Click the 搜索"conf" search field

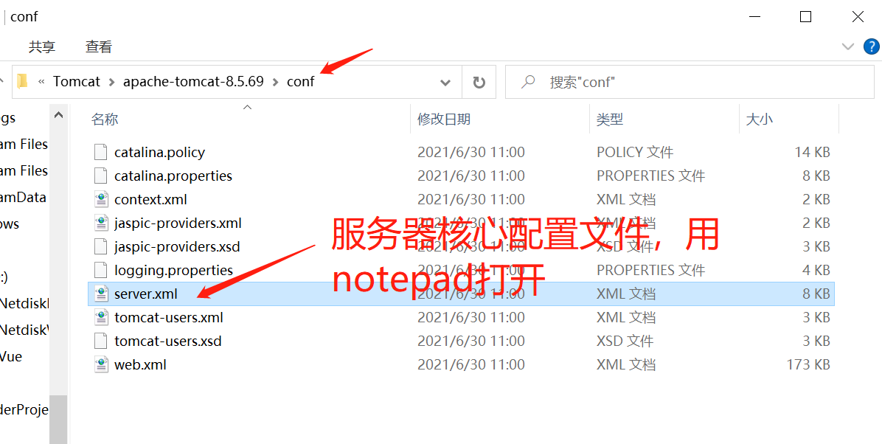pos(690,82)
